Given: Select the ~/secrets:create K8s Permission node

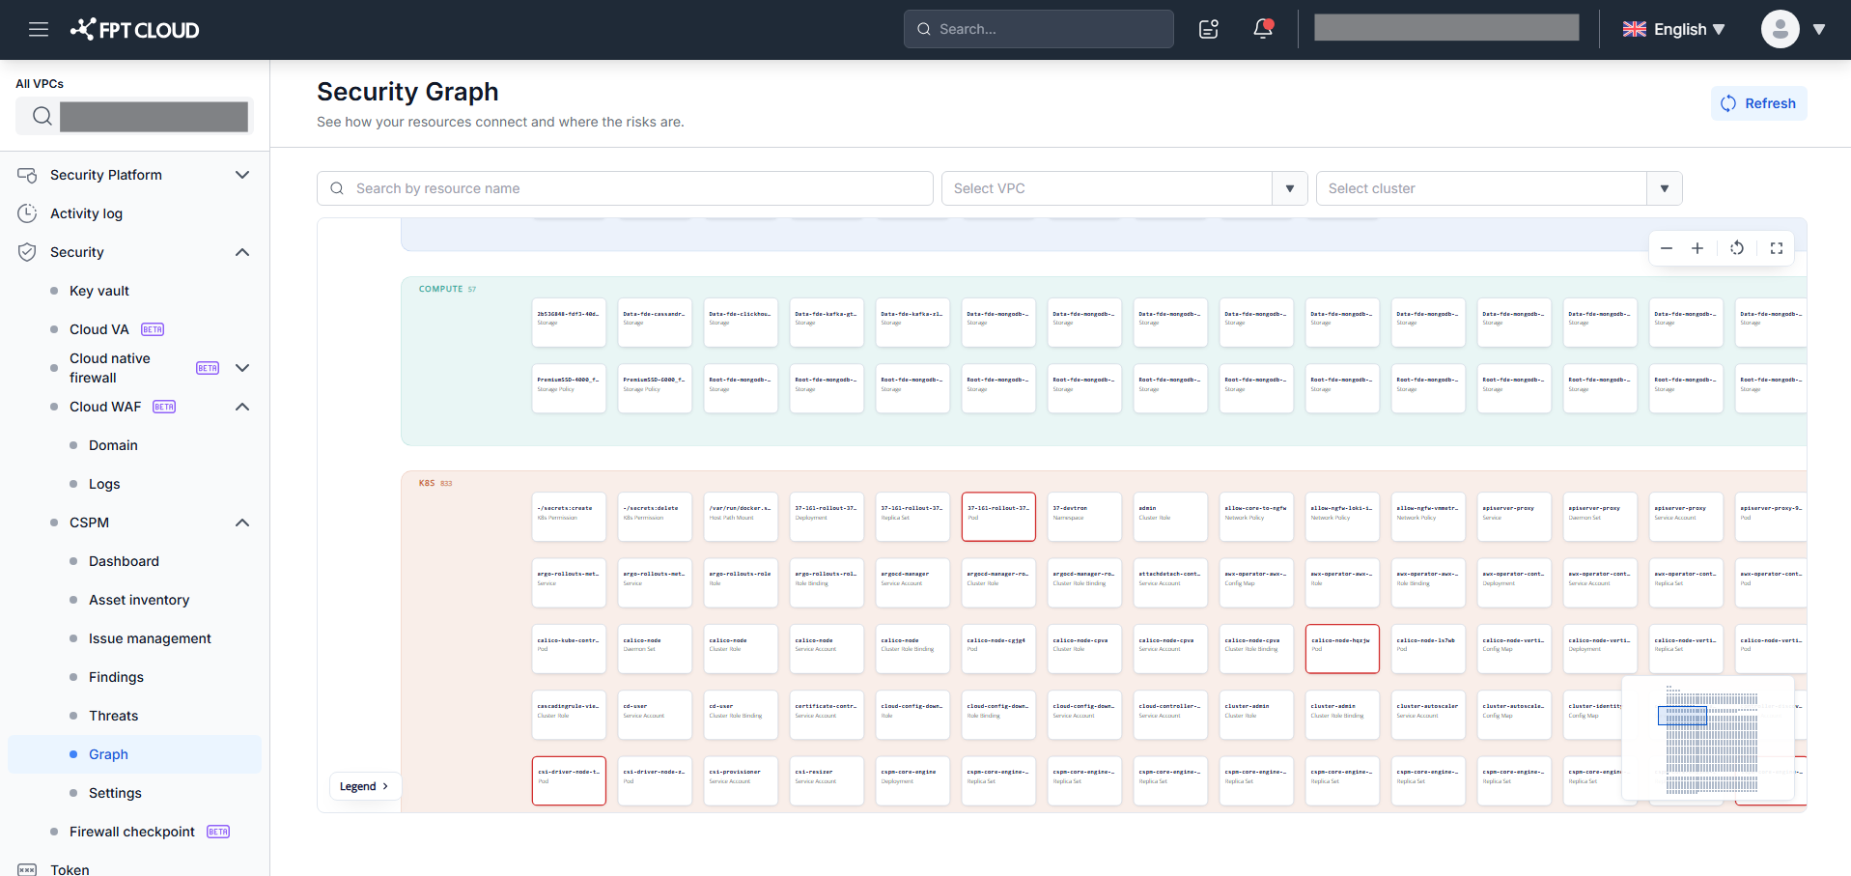Looking at the screenshot, I should click(x=569, y=517).
